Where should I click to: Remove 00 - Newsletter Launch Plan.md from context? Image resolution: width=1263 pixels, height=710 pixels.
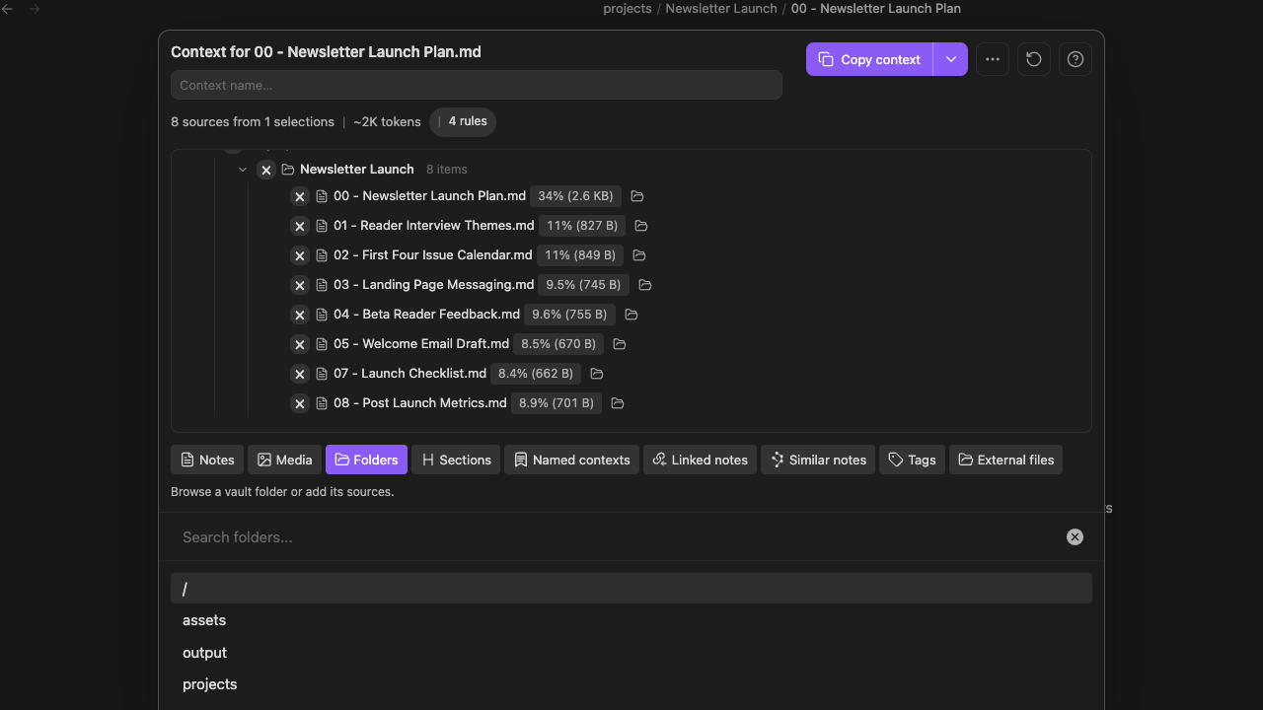tap(300, 196)
